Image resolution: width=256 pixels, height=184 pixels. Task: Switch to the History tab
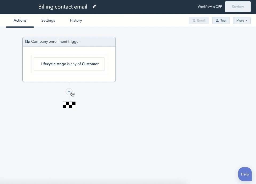coord(76,21)
